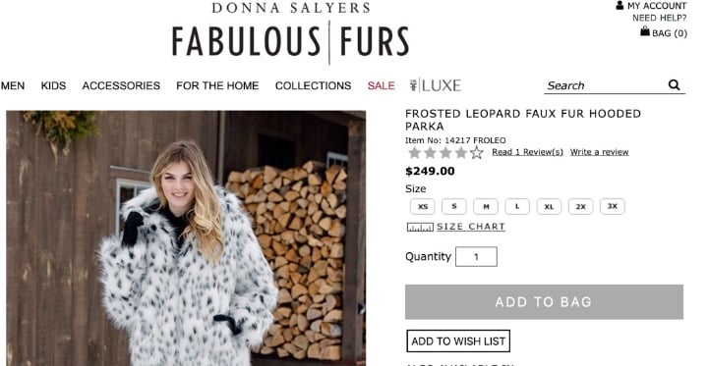Click the first rating star
Image resolution: width=708 pixels, height=366 pixels.
tap(415, 153)
